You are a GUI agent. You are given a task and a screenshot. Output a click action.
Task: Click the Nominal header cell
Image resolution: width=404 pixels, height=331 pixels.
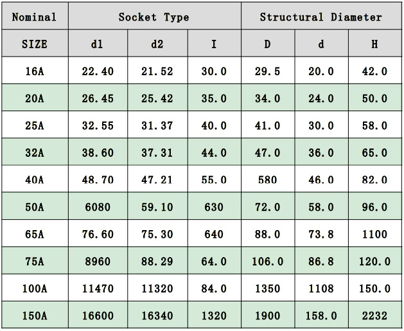(34, 17)
